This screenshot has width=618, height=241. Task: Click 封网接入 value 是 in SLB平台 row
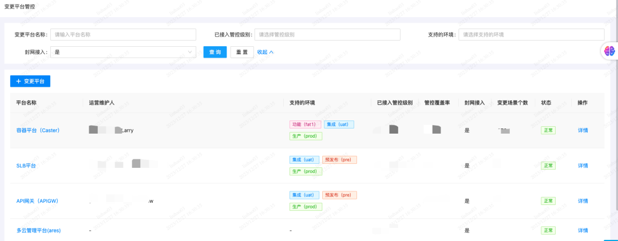click(x=467, y=166)
